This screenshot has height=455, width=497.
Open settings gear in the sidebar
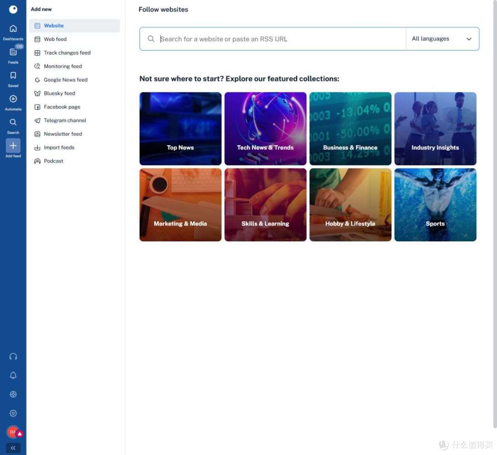click(13, 413)
